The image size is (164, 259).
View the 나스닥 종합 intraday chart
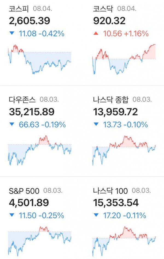tap(124, 150)
